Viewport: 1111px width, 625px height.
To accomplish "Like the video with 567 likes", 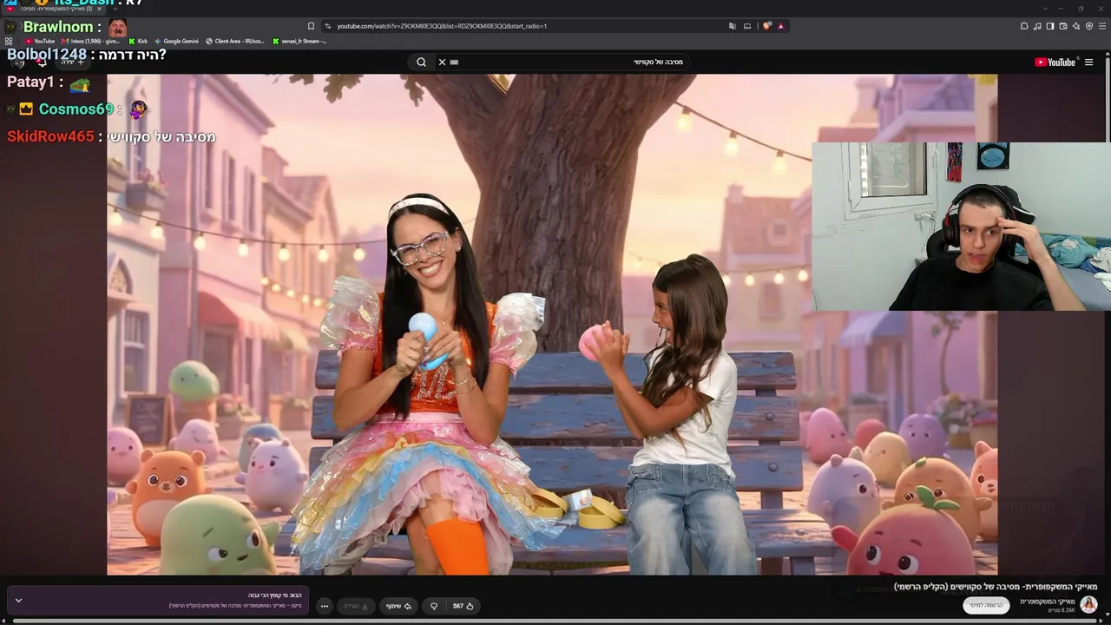I will coord(463,606).
